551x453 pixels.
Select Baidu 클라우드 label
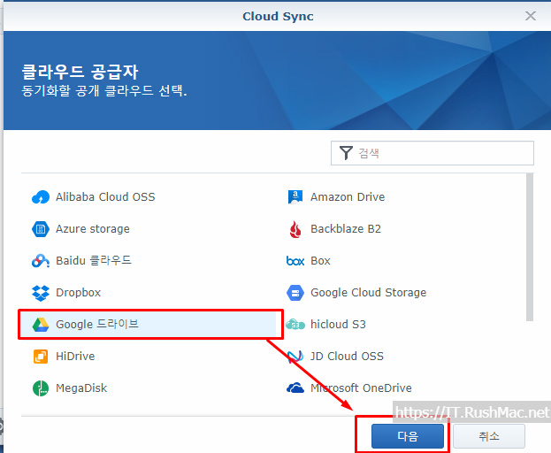pyautogui.click(x=94, y=261)
